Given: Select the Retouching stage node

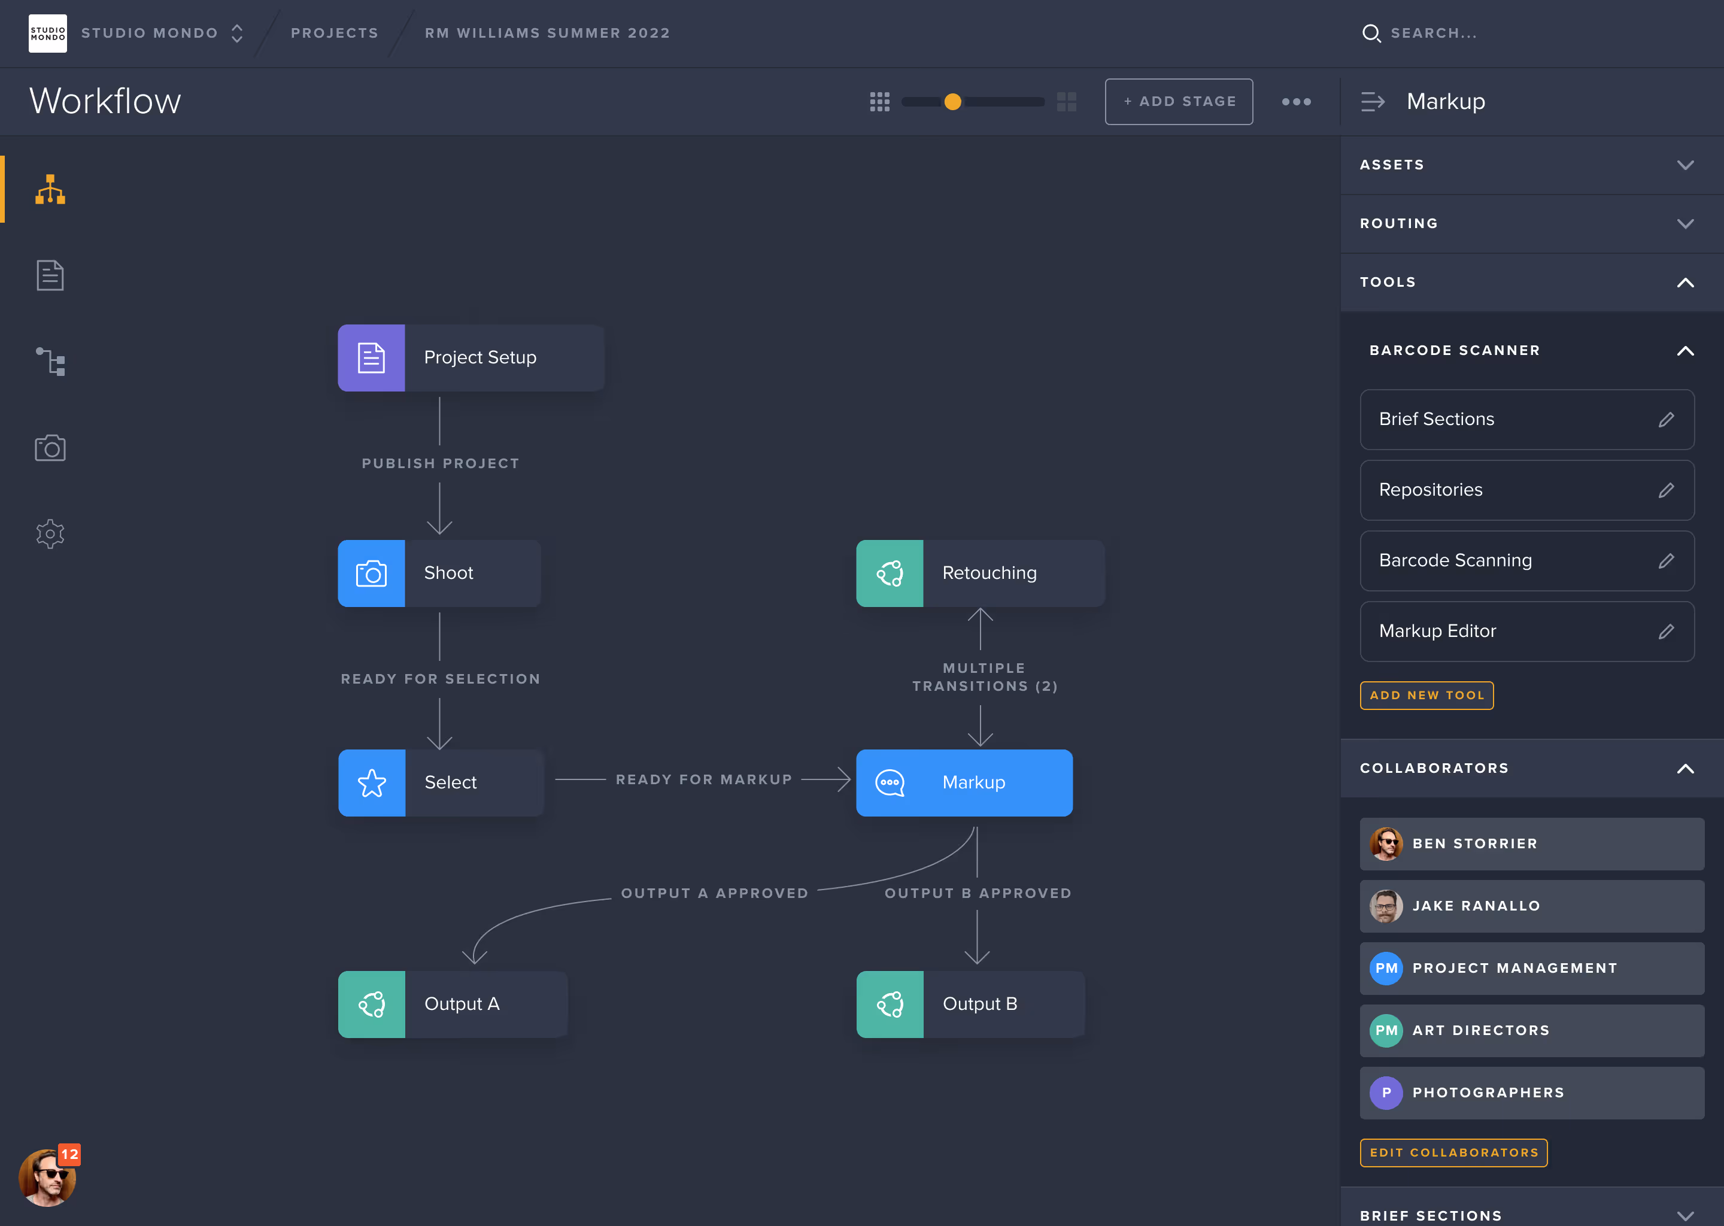Looking at the screenshot, I should click(x=980, y=573).
